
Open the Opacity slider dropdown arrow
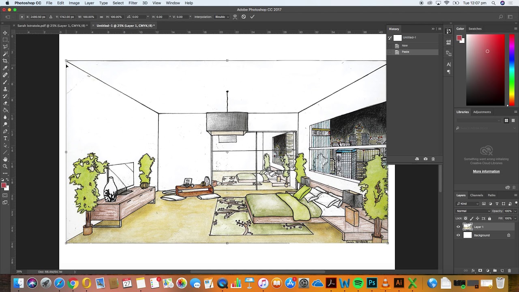(515, 211)
